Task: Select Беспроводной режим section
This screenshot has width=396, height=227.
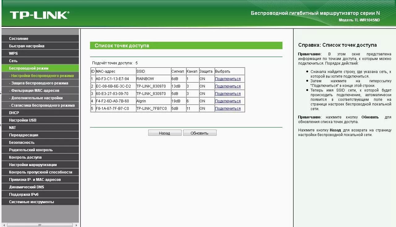Action: point(40,68)
